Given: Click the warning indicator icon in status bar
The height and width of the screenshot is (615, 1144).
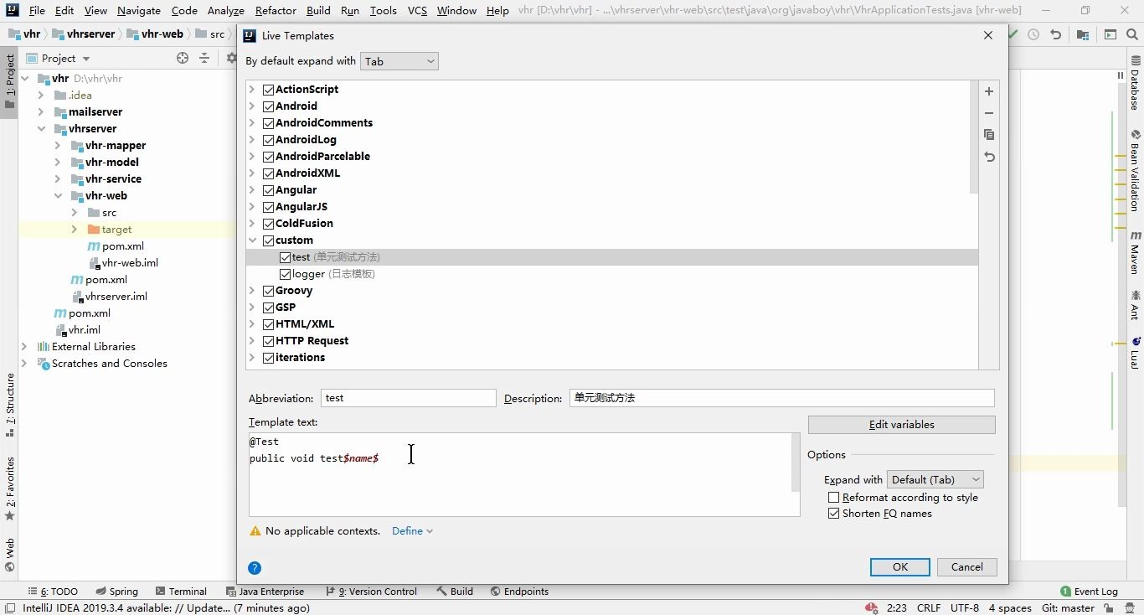Looking at the screenshot, I should [871, 608].
